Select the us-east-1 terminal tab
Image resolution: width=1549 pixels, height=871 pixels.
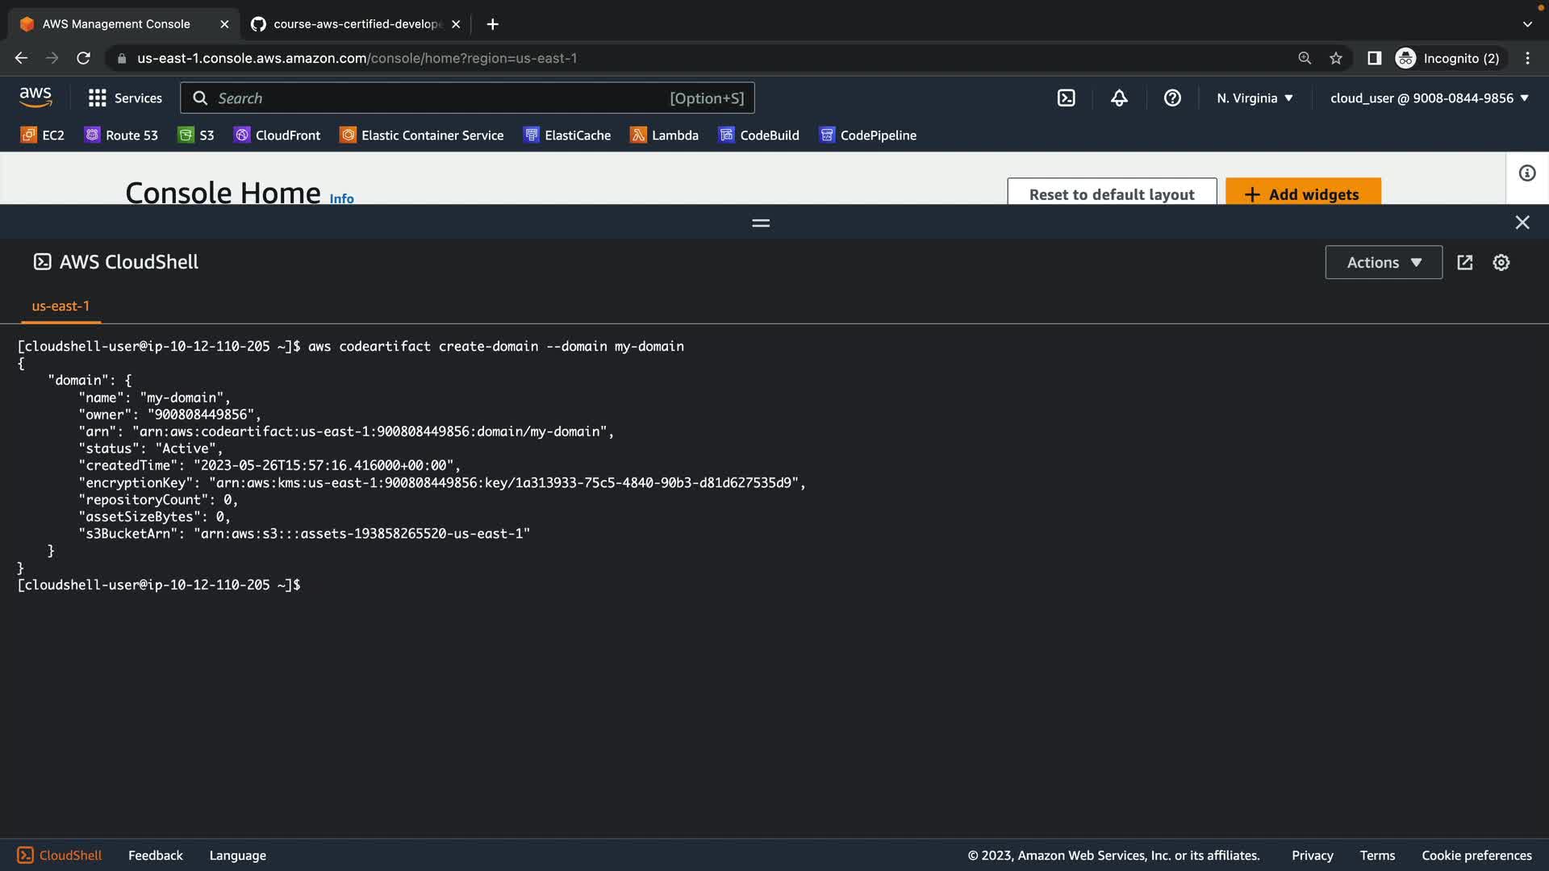(61, 306)
